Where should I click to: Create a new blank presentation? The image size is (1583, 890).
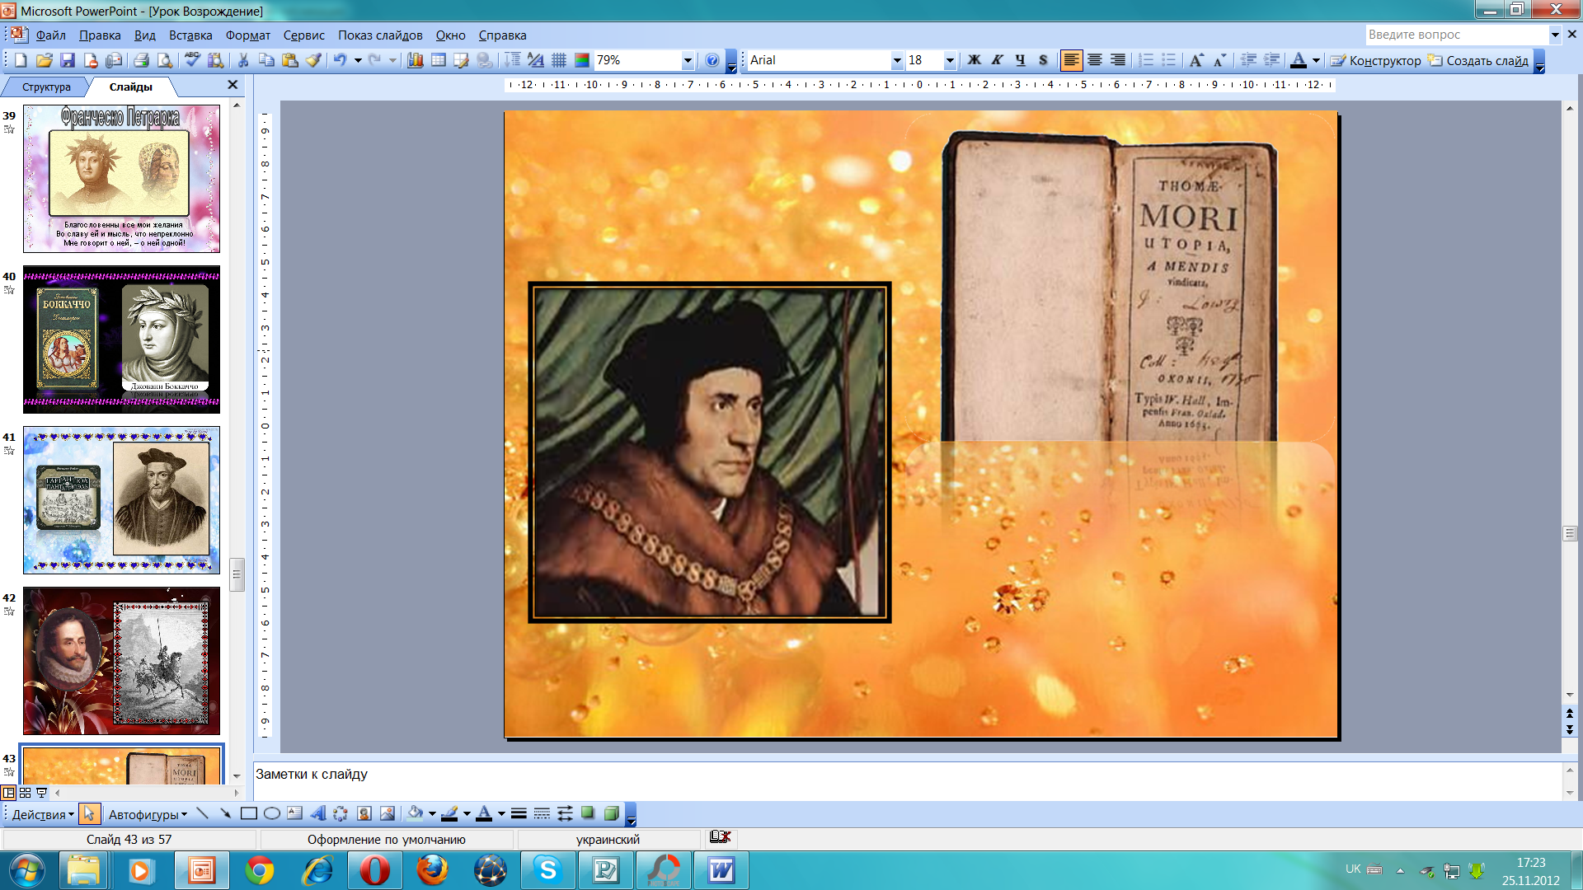pyautogui.click(x=21, y=60)
